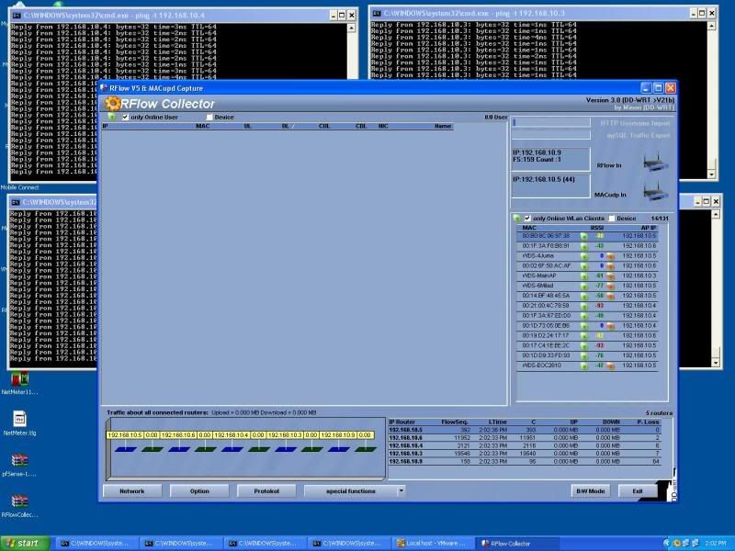Switch to Local host VMware taskbar item
Screen dimensions: 735x551
432,544
